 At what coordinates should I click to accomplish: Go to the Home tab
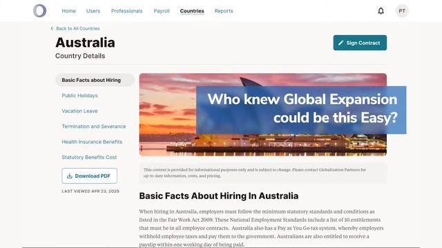(69, 11)
